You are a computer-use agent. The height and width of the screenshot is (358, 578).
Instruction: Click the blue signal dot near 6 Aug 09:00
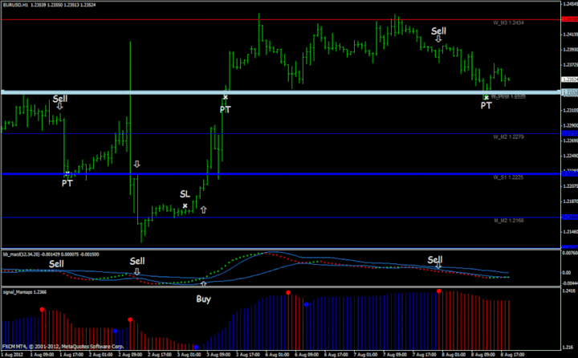click(307, 304)
